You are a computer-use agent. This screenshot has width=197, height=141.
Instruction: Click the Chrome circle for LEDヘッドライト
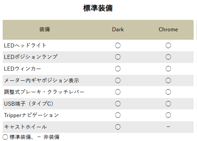click(168, 45)
